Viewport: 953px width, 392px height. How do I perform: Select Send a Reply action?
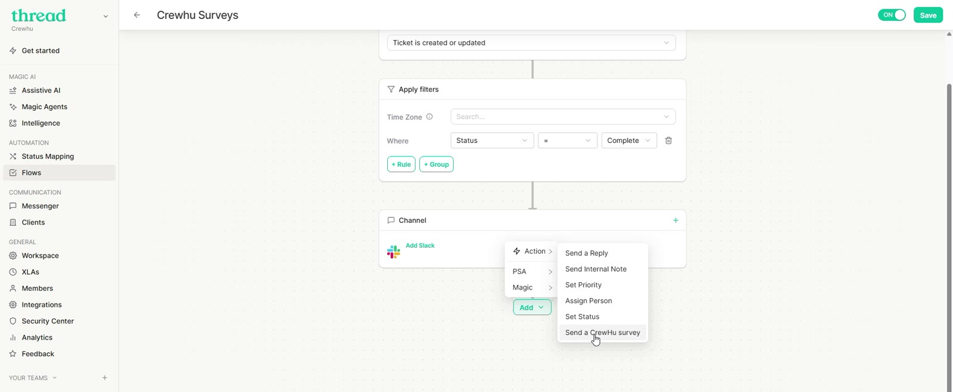point(602,253)
